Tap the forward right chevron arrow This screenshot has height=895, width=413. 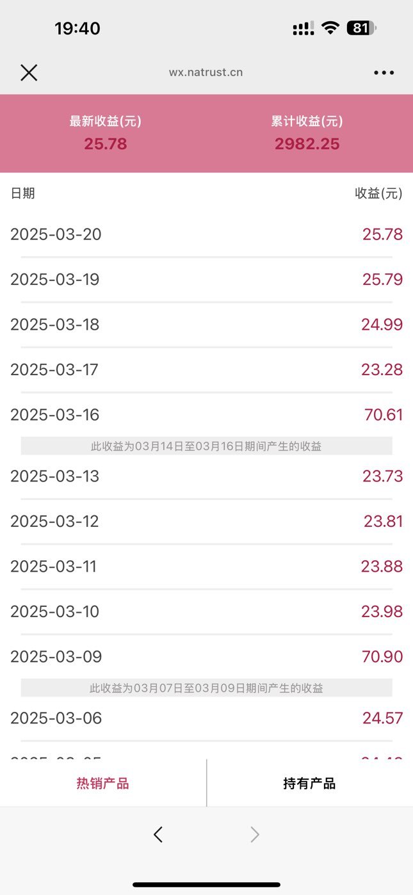255,834
